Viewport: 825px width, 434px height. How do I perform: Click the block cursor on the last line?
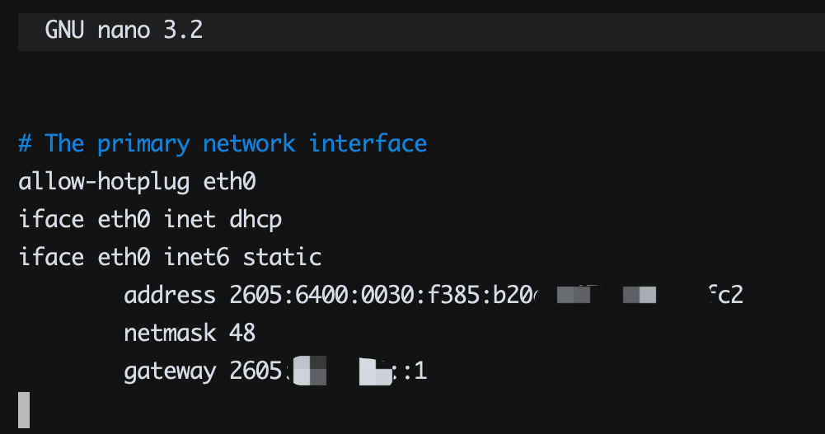24,409
